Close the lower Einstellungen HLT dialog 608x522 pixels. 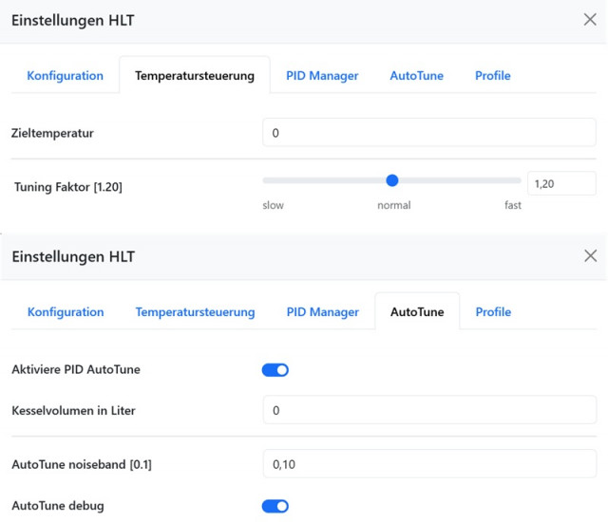[589, 256]
